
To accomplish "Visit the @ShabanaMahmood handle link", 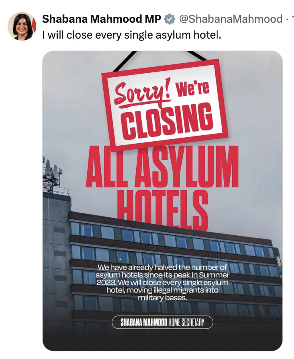I will tap(231, 19).
